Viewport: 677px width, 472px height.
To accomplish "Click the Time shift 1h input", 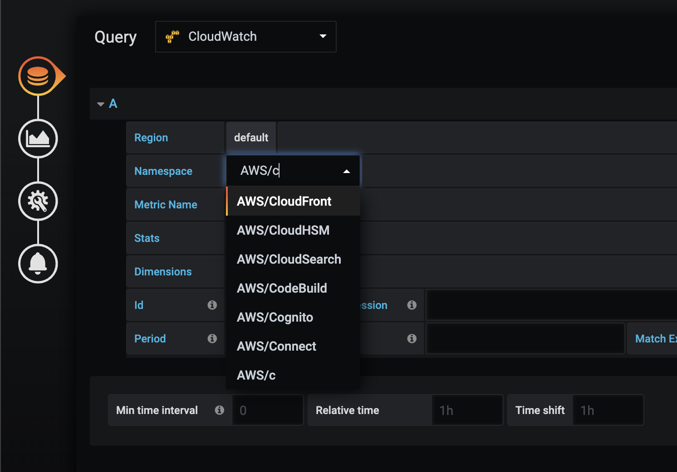I will [608, 410].
